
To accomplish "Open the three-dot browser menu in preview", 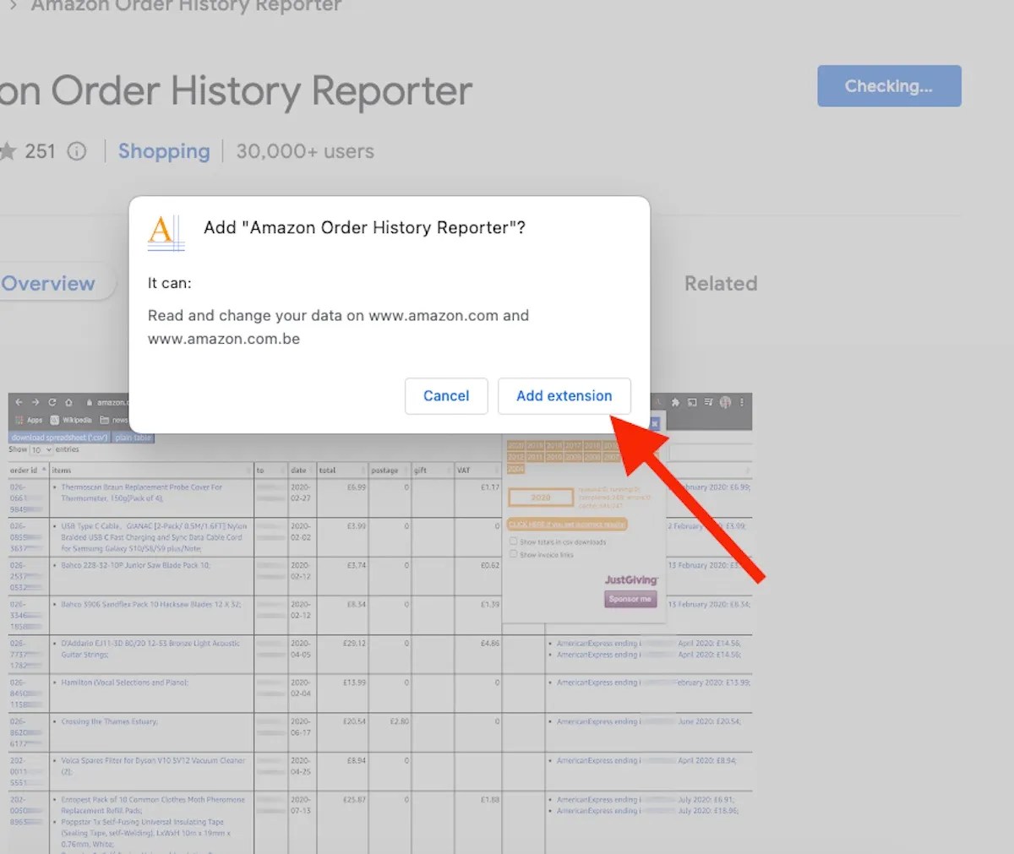I will tap(742, 403).
